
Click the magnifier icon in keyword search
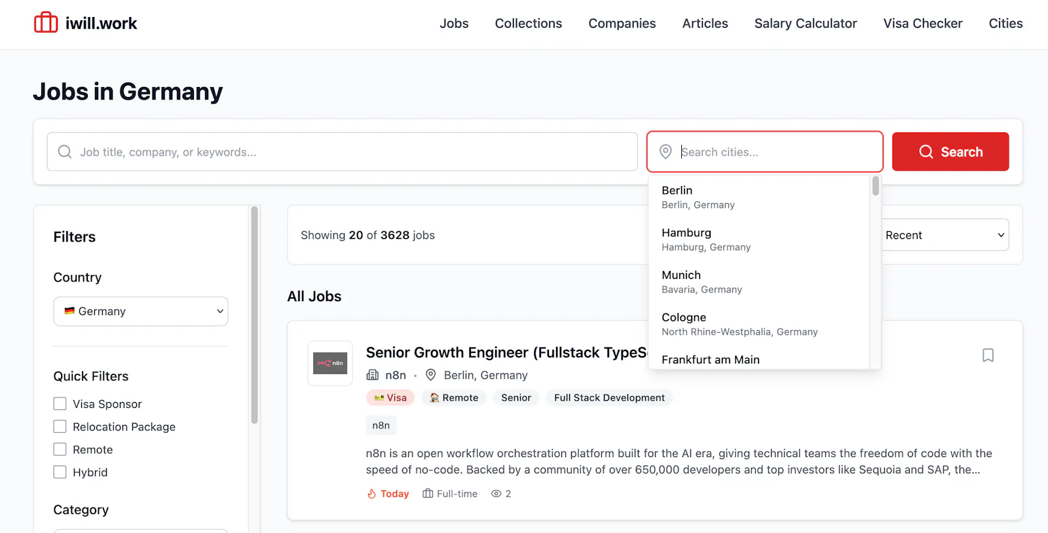click(65, 152)
